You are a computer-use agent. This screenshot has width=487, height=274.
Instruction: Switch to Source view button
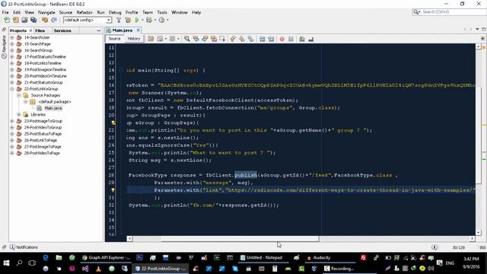pyautogui.click(x=114, y=39)
